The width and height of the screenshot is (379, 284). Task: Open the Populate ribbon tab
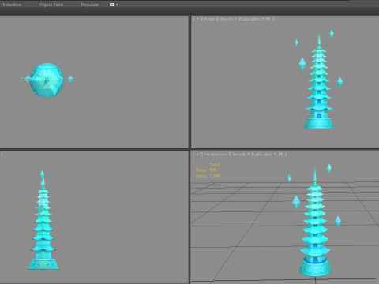tap(90, 5)
